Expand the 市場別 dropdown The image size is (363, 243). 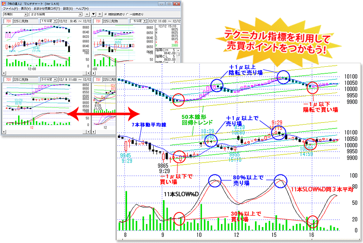click(26, 14)
